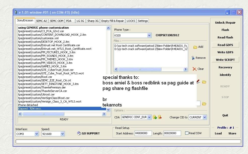The image size is (248, 154).
Task: Click the Quit button
Action: coord(225,115)
